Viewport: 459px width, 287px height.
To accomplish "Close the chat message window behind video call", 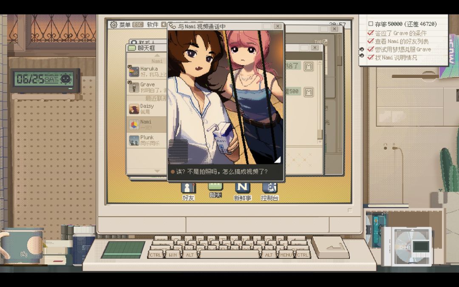I will point(314,48).
